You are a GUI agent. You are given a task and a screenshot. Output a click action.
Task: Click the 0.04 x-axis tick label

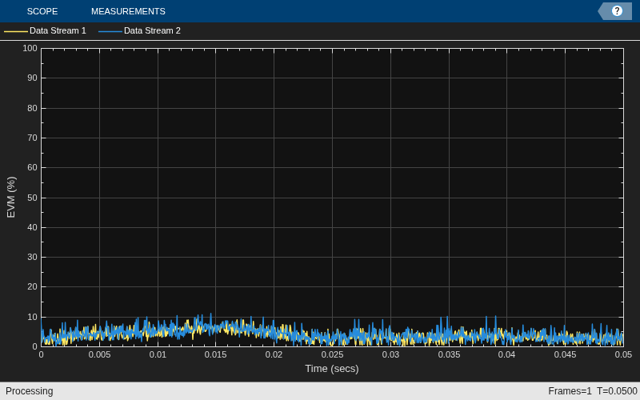click(x=506, y=354)
